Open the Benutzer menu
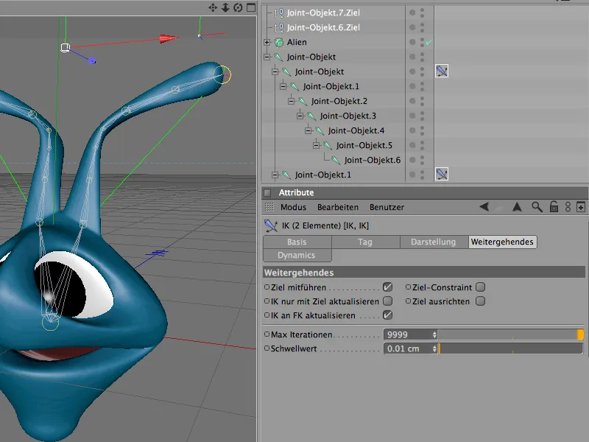The height and width of the screenshot is (442, 589). click(387, 207)
